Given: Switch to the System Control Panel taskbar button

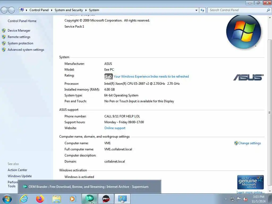Looking at the screenshot, I should tap(122, 199).
